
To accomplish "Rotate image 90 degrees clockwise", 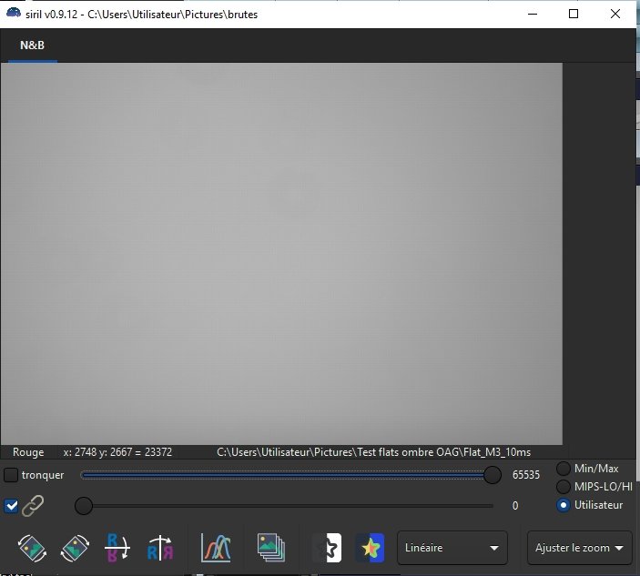I will (x=75, y=548).
